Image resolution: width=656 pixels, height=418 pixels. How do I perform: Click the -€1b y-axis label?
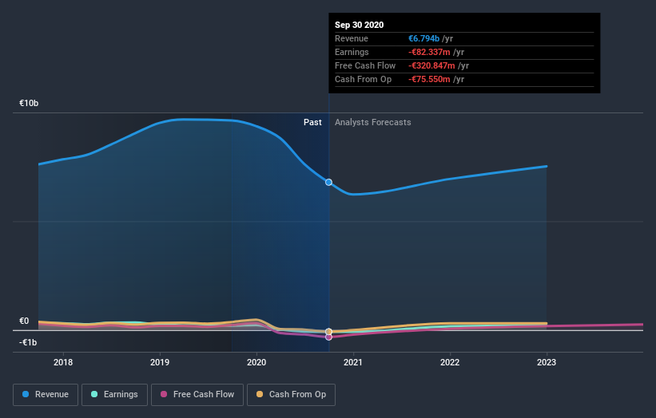28,342
